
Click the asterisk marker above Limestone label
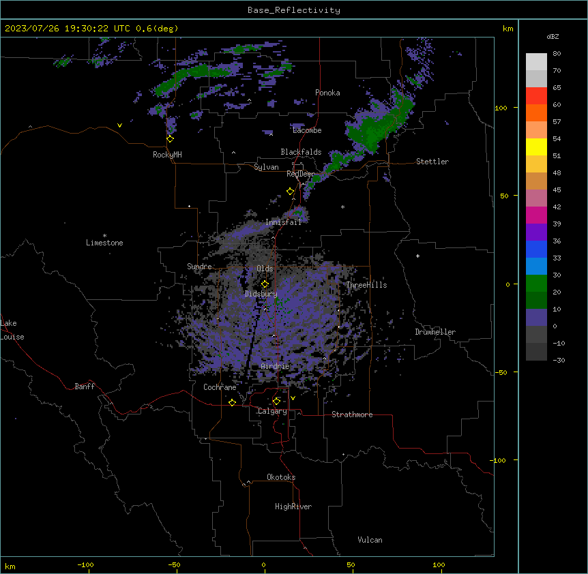coord(104,236)
